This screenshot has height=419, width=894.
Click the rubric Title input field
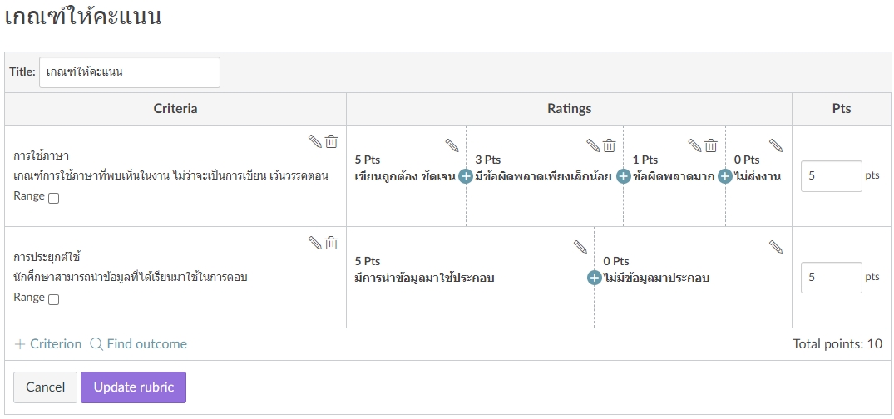click(x=129, y=72)
